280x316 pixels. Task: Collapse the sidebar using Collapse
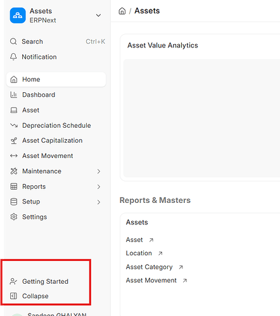(x=35, y=296)
